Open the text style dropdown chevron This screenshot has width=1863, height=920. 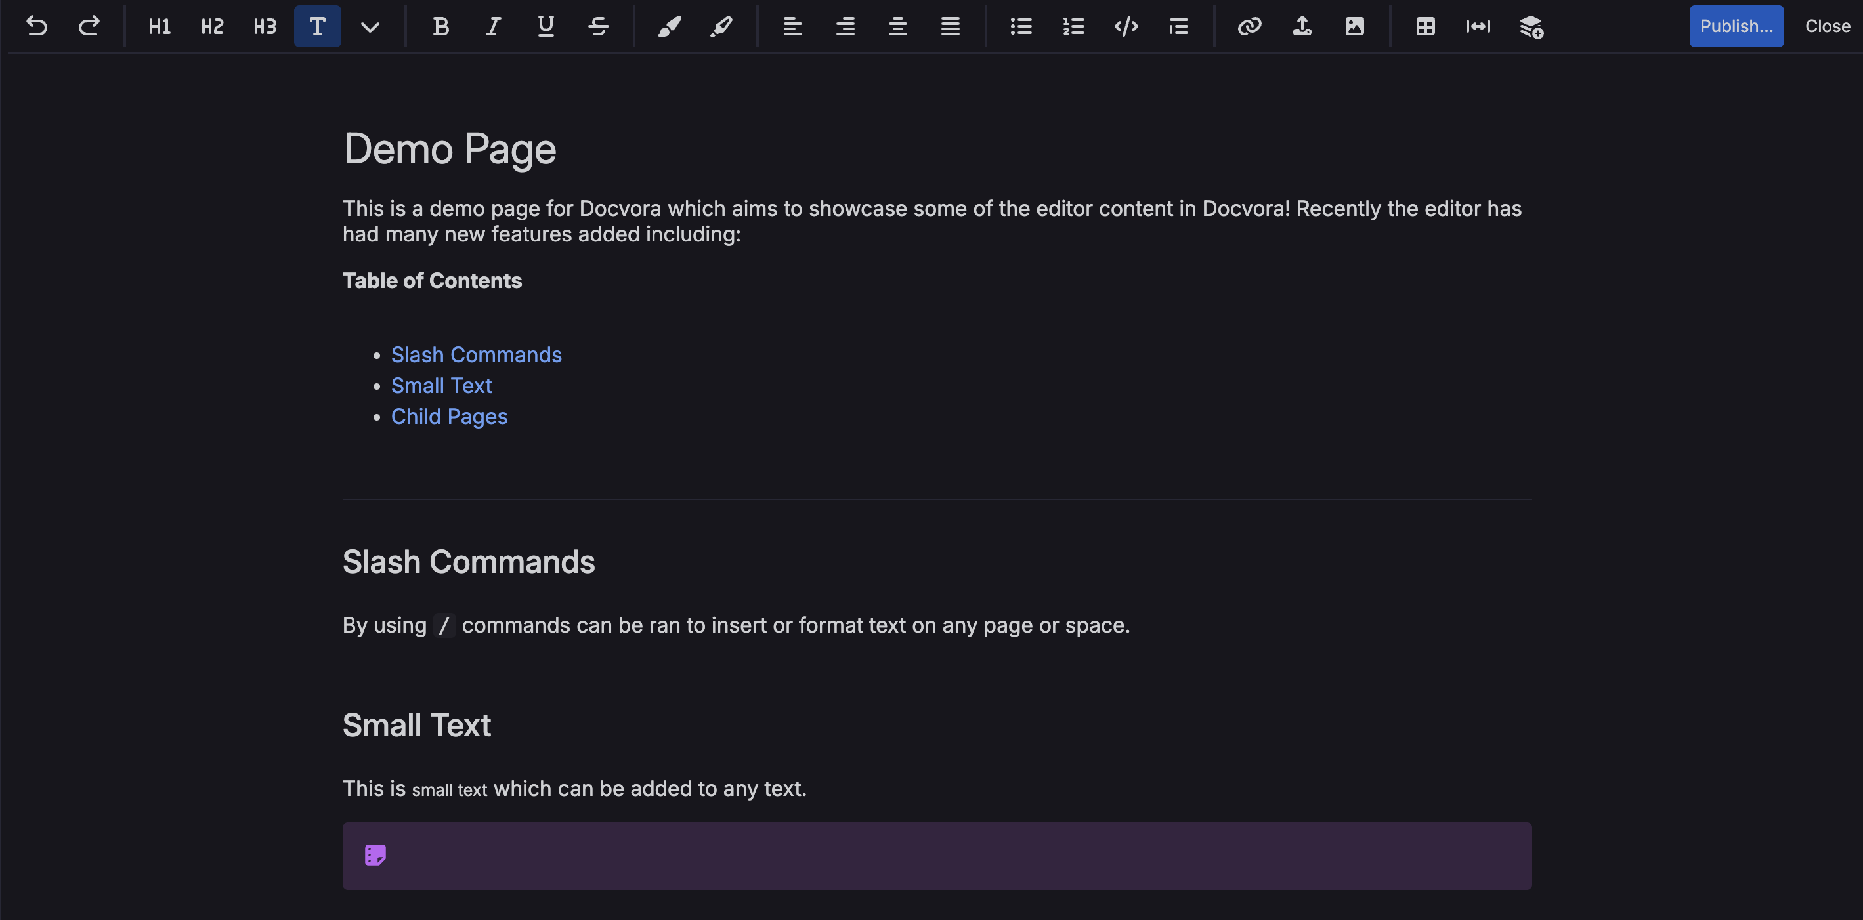click(370, 27)
